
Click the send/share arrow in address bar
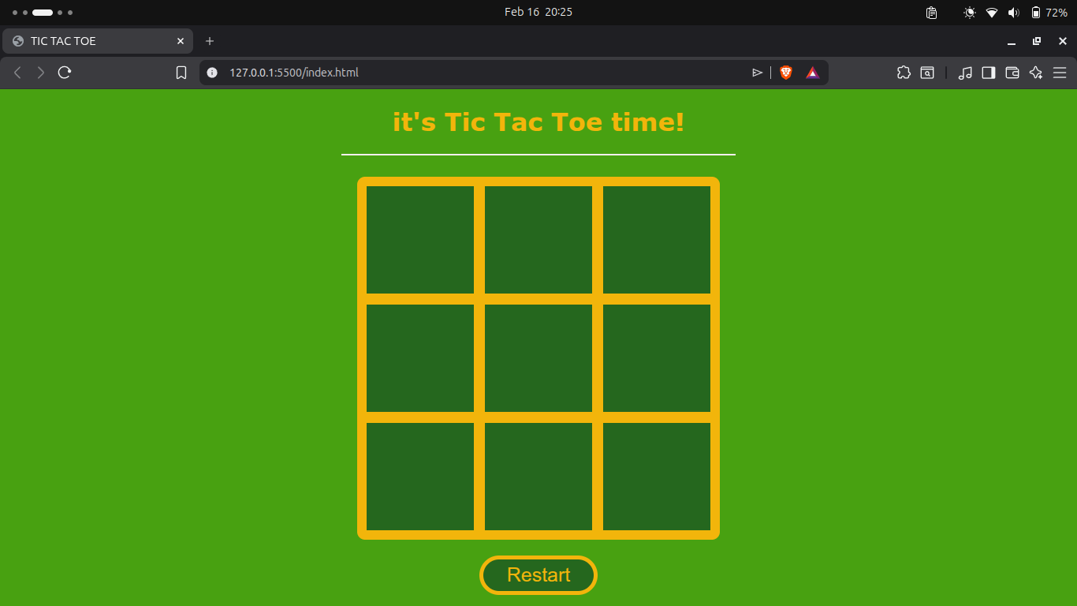[757, 73]
